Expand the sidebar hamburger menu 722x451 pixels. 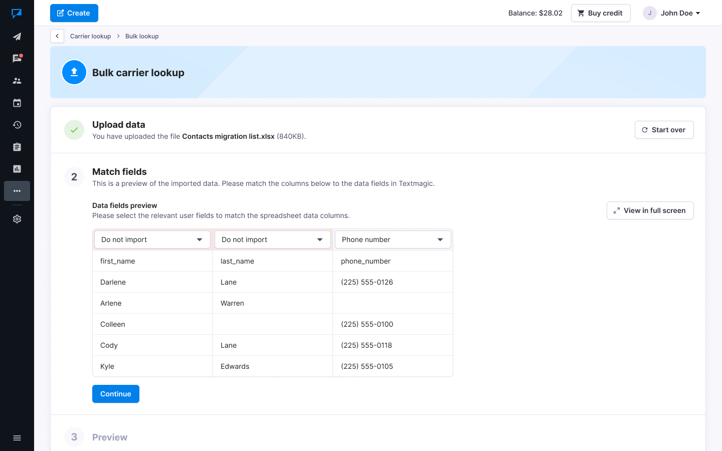tap(17, 438)
